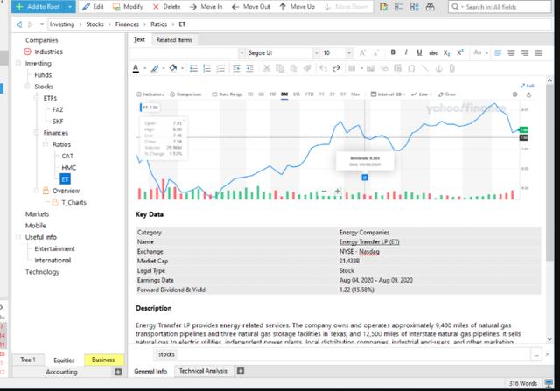Click the Move Out button

(251, 7)
